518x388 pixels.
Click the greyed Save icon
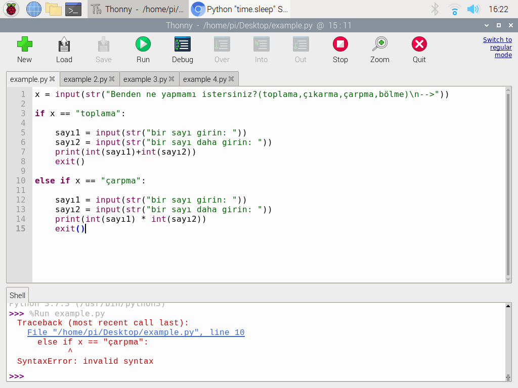[x=103, y=50]
